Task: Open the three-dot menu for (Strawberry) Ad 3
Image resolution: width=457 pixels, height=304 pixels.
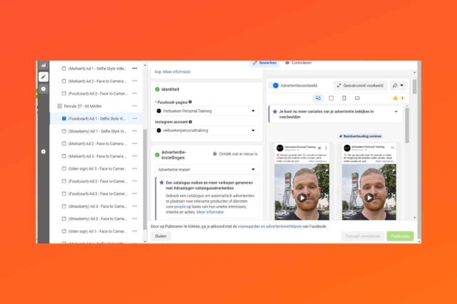Action: point(134,206)
